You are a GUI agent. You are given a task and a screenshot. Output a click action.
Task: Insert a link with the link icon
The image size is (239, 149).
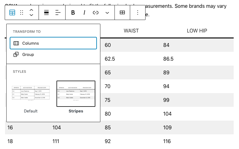(x=96, y=12)
